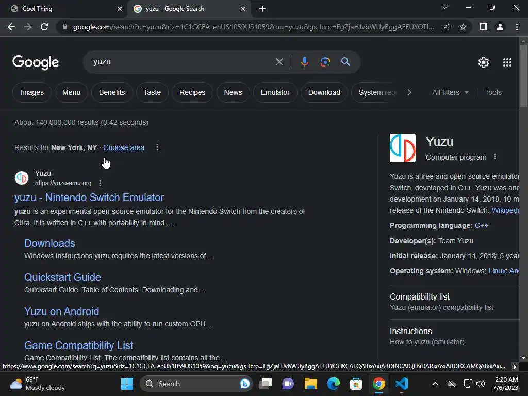Open three-dot menu next to Choose area
Image resolution: width=528 pixels, height=396 pixels.
tap(157, 147)
